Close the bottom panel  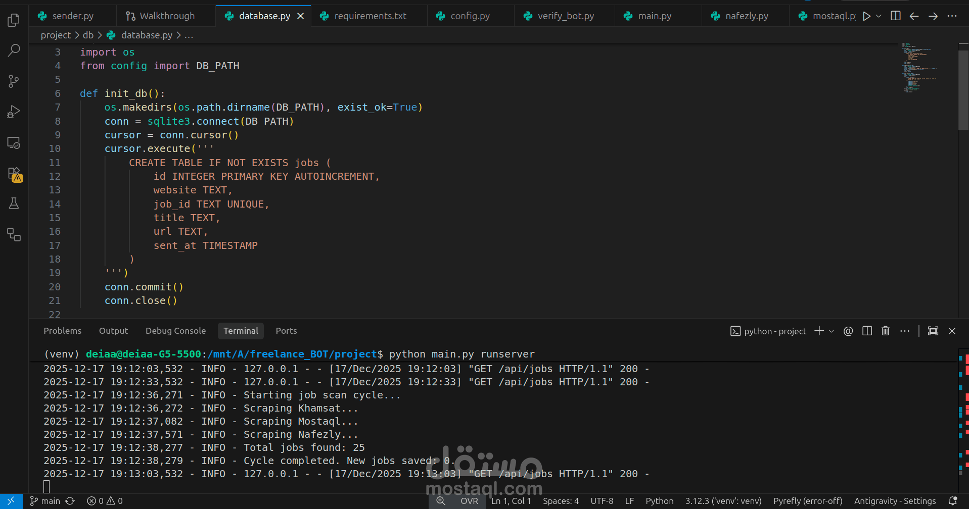click(952, 331)
